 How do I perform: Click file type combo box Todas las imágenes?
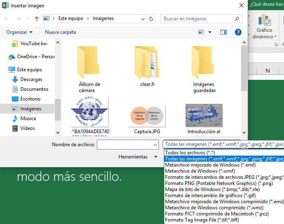pos(224,144)
